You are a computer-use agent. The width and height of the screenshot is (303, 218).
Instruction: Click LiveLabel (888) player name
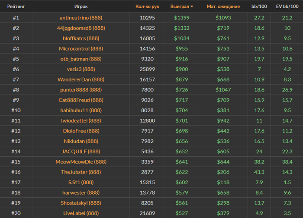[81, 213]
